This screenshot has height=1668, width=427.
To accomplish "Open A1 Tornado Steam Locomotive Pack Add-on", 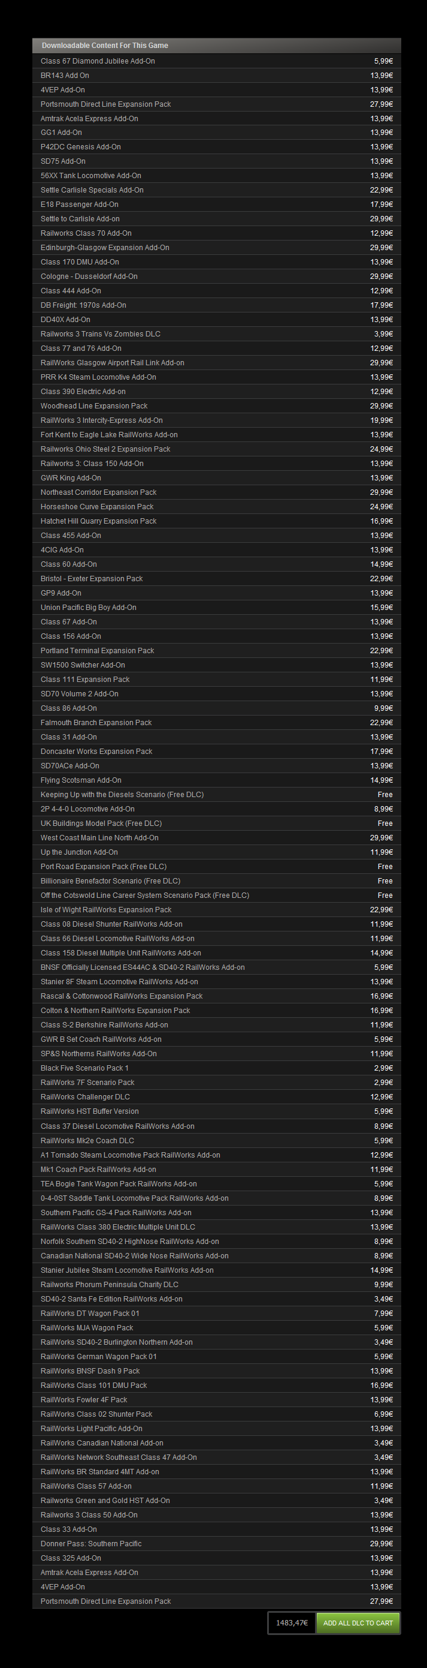I will point(217,1155).
